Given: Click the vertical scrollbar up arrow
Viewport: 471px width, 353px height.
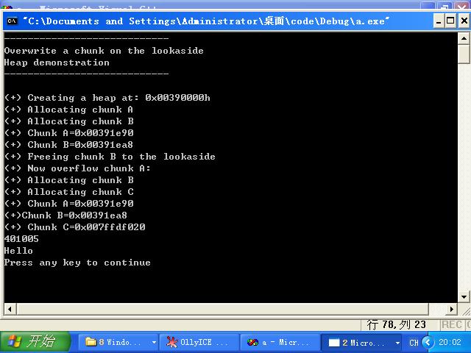Looking at the screenshot, I should (x=464, y=38).
